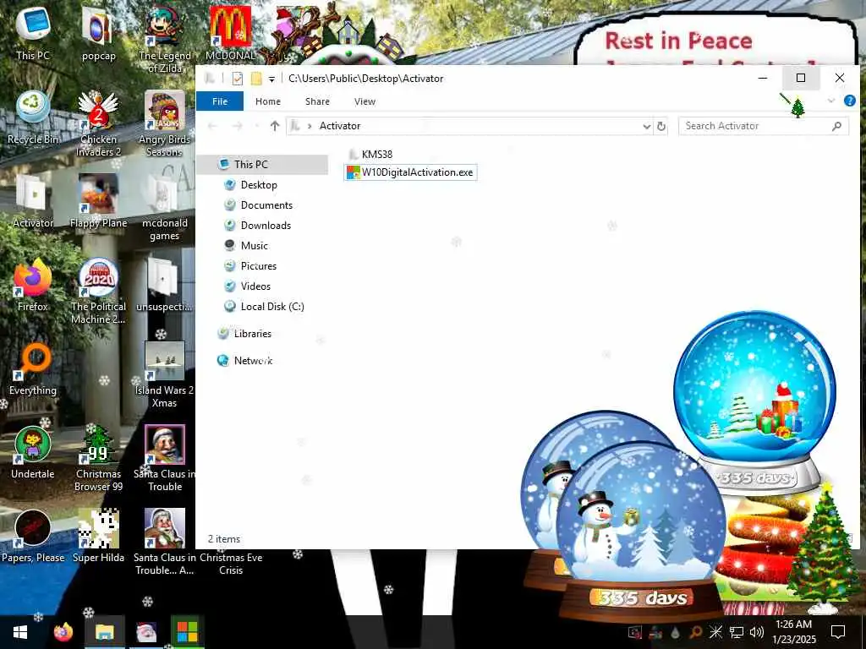Viewport: 866px width, 649px height.
Task: Switch to the Share ribbon tab
Action: [x=317, y=101]
